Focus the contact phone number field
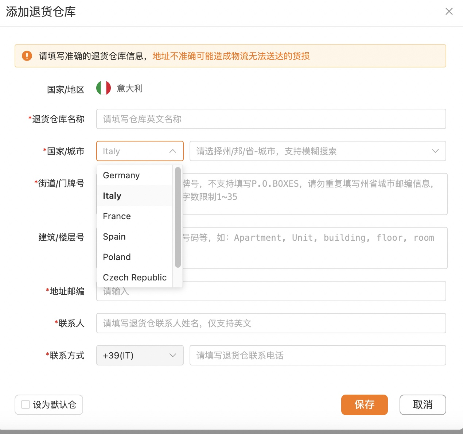This screenshot has height=434, width=463. point(318,355)
